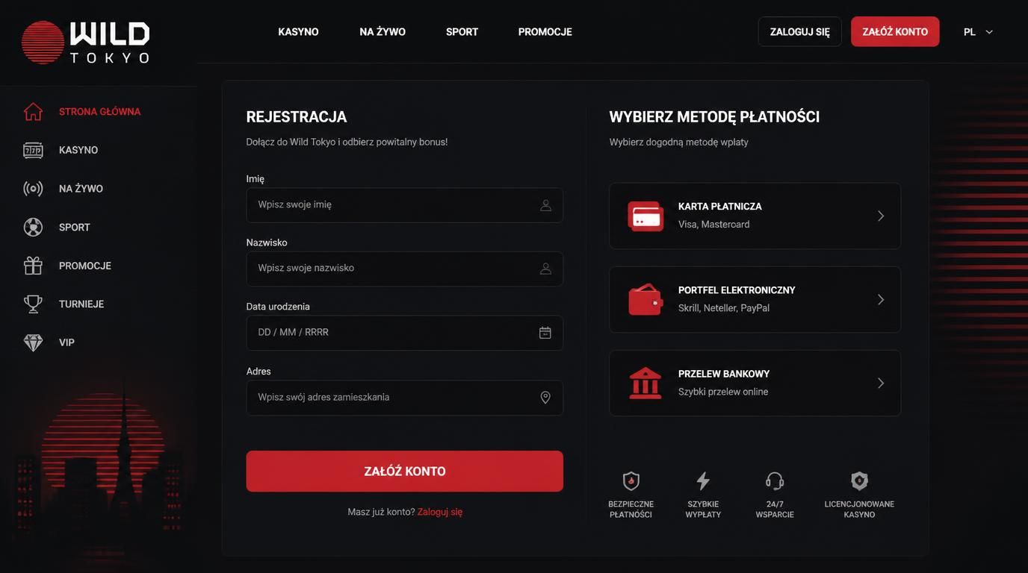Screen dimensions: 1028x573
Task: Open the Na Żywo top menu item
Action: pyautogui.click(x=383, y=32)
